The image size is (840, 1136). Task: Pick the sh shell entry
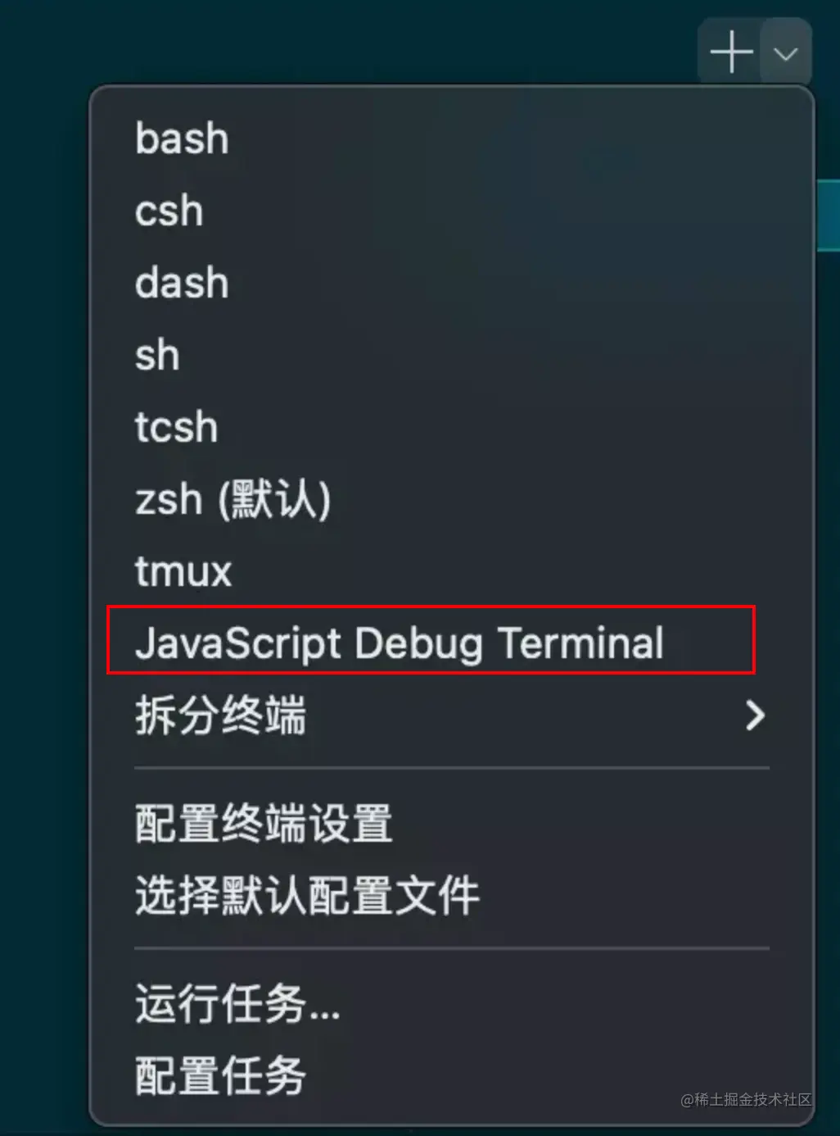pyautogui.click(x=157, y=355)
